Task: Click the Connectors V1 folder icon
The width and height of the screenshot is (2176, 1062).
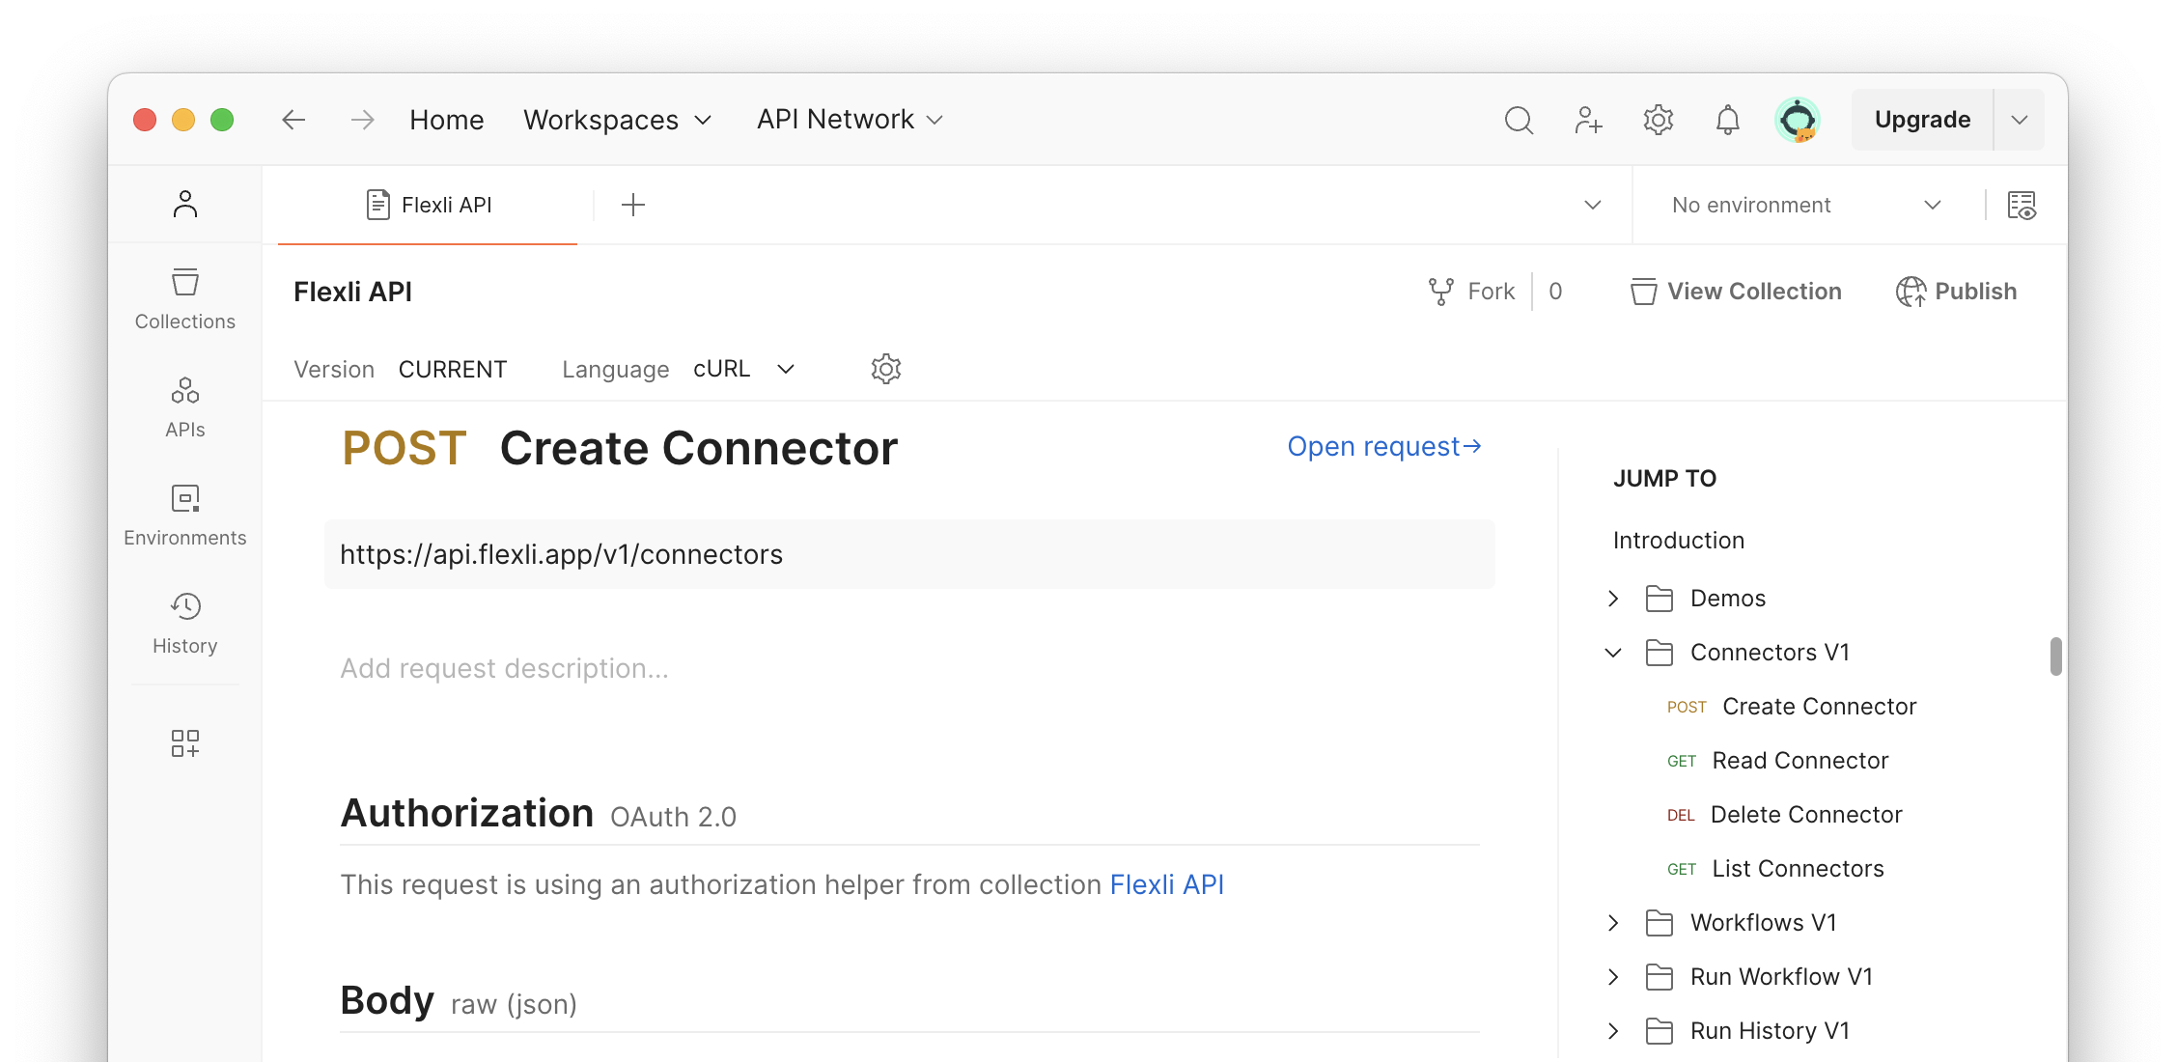Action: [1660, 653]
